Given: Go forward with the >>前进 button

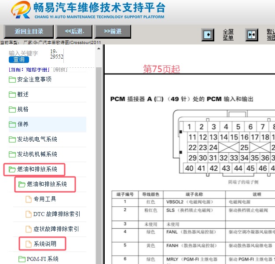Looking at the screenshot, I should pyautogui.click(x=113, y=32).
